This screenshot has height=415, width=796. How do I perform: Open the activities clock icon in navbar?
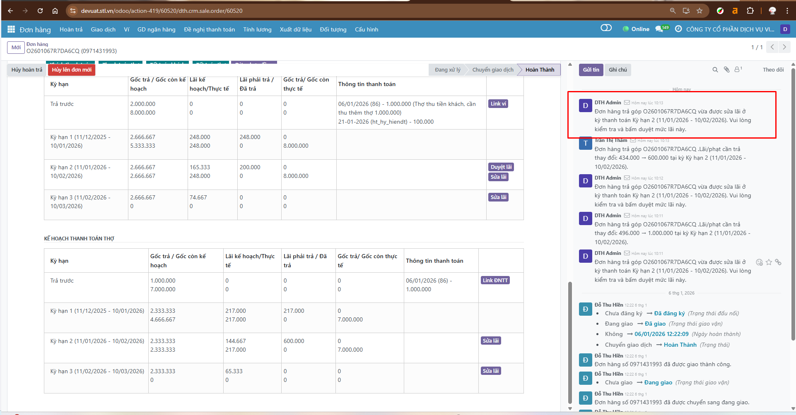pos(678,29)
